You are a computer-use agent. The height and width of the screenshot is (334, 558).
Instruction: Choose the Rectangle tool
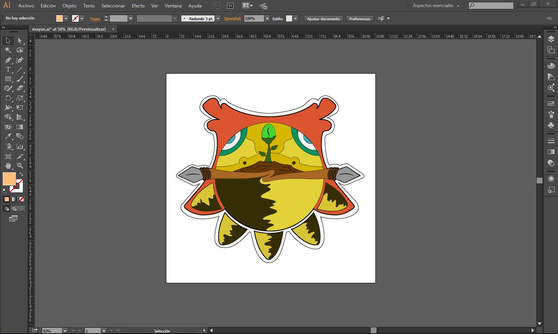8,79
